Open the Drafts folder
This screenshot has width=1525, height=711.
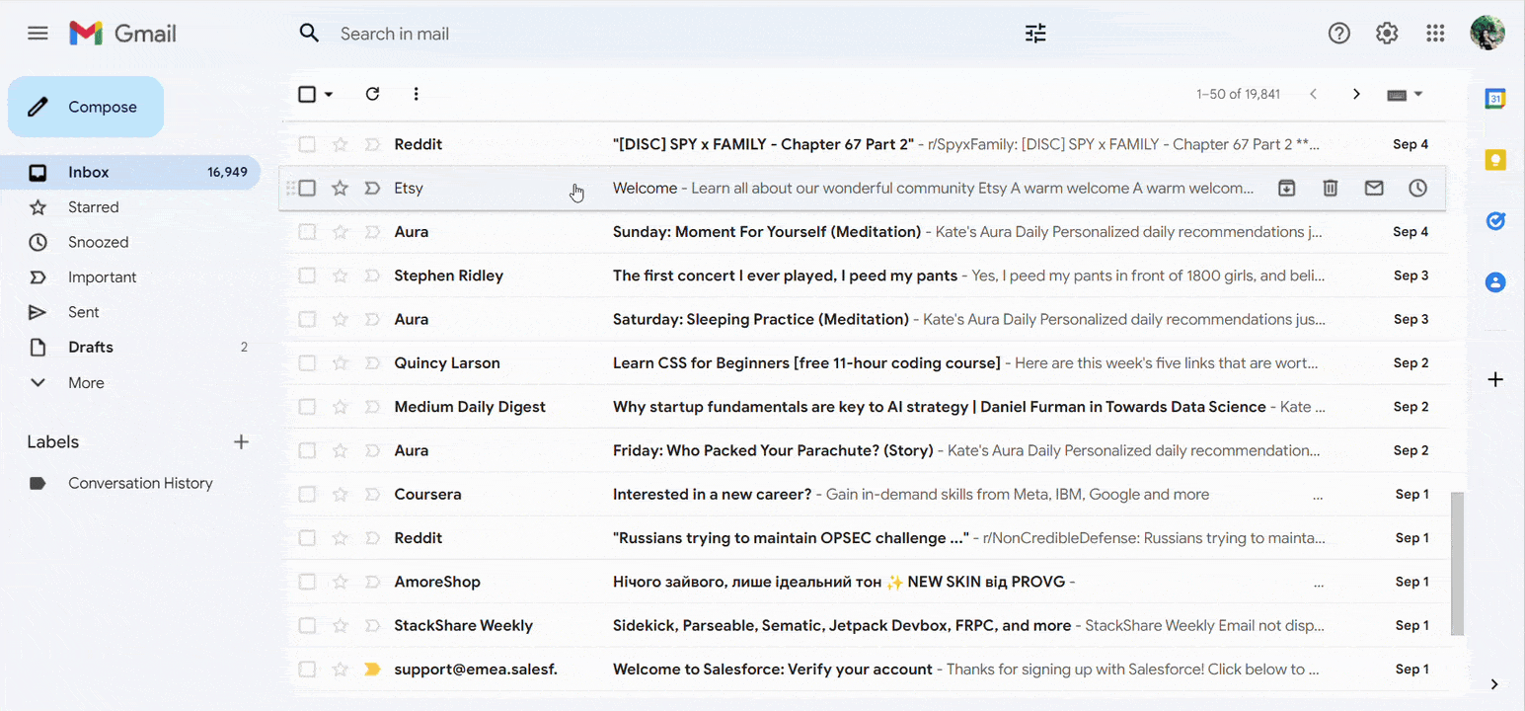point(91,348)
